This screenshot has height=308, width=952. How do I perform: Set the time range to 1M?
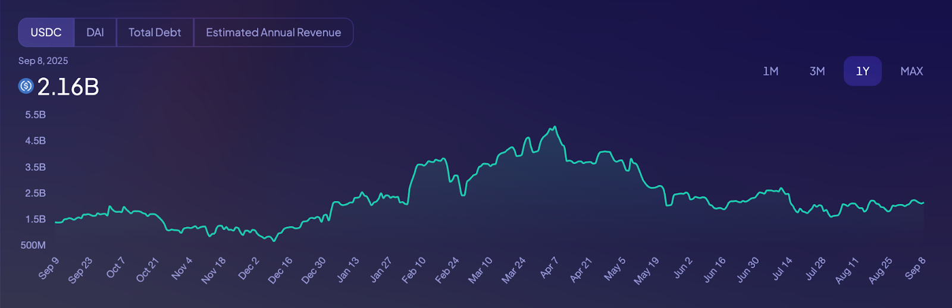(x=771, y=71)
